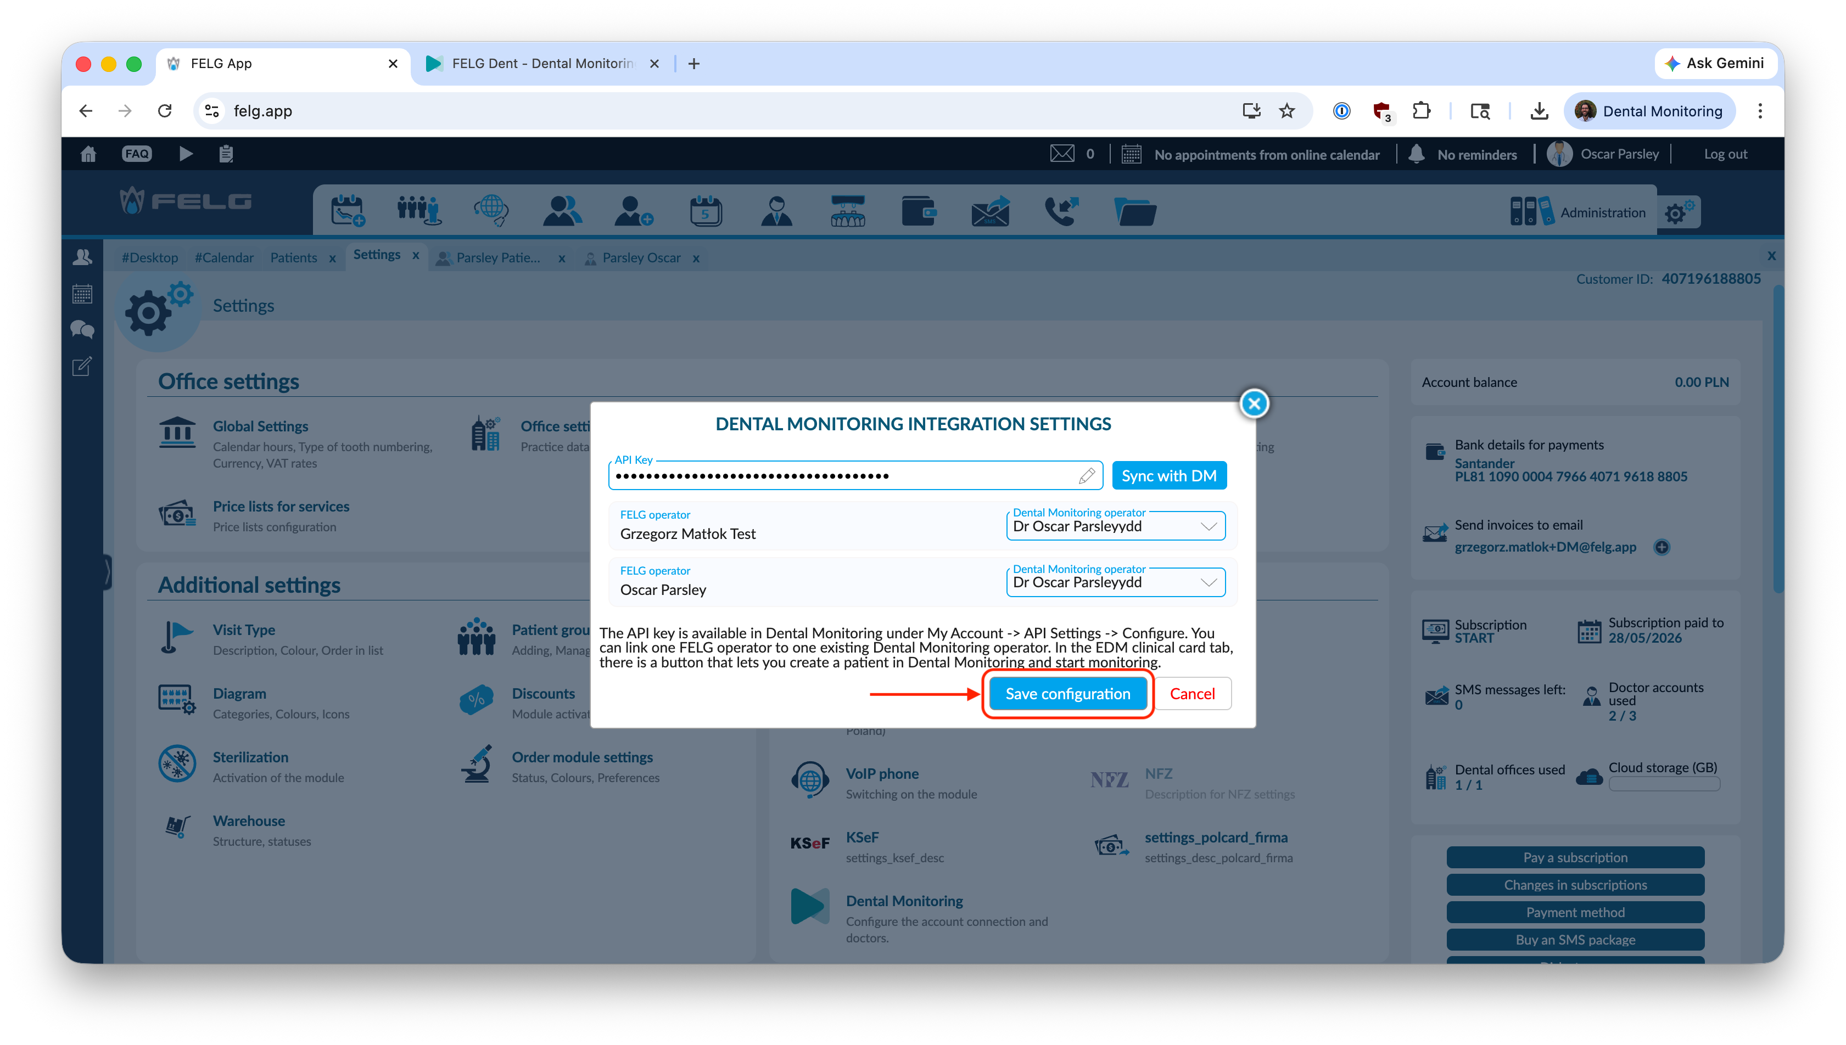Open the FAQ icon
The height and width of the screenshot is (1045, 1846).
136,154
